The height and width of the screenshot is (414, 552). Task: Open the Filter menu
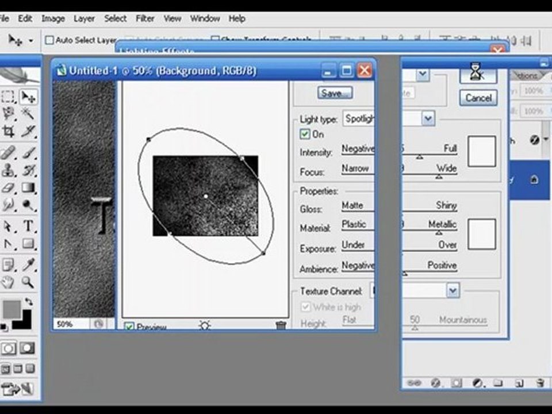pyautogui.click(x=145, y=18)
